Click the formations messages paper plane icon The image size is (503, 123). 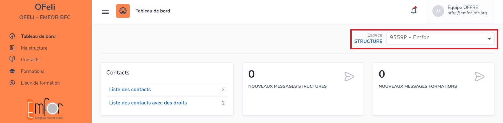click(480, 77)
